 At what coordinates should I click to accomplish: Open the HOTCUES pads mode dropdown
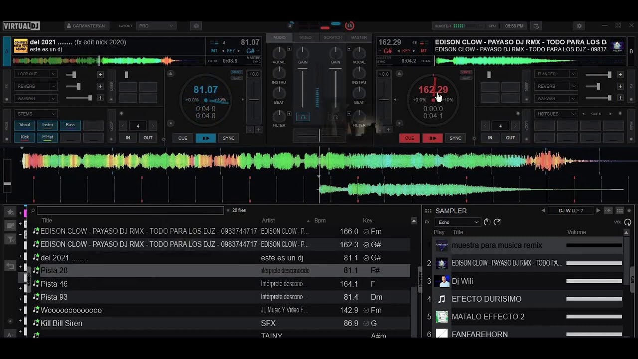(556, 114)
